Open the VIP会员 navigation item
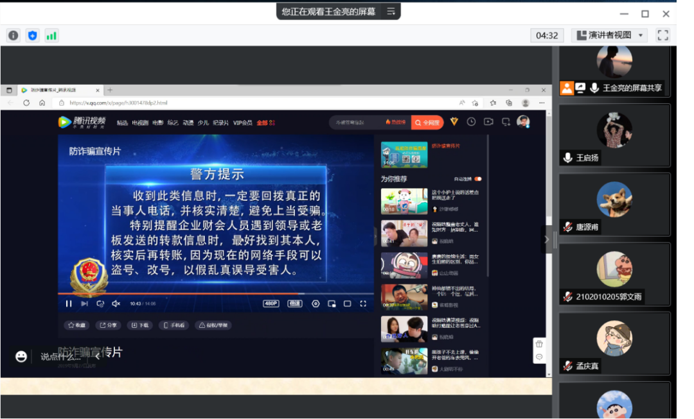The image size is (694, 419). pyautogui.click(x=242, y=123)
